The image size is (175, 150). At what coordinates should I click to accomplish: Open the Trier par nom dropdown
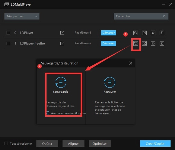pyautogui.click(x=22, y=16)
